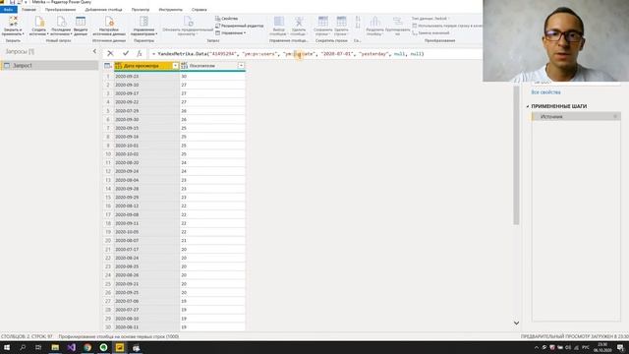Viewport: 629px width, 354px height.
Task: Click scroll-down arrow of the preview scrollbar
Action: pos(516,323)
